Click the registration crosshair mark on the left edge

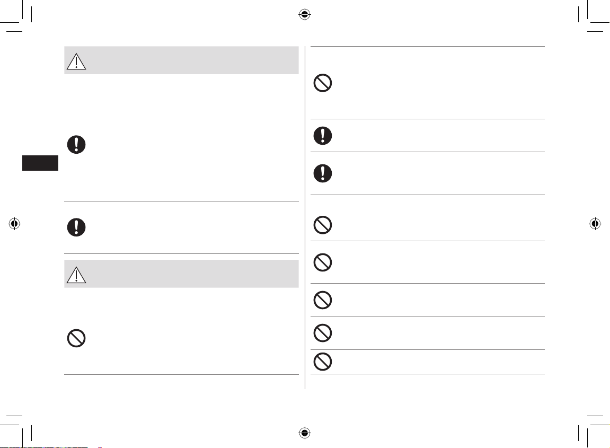point(14,224)
